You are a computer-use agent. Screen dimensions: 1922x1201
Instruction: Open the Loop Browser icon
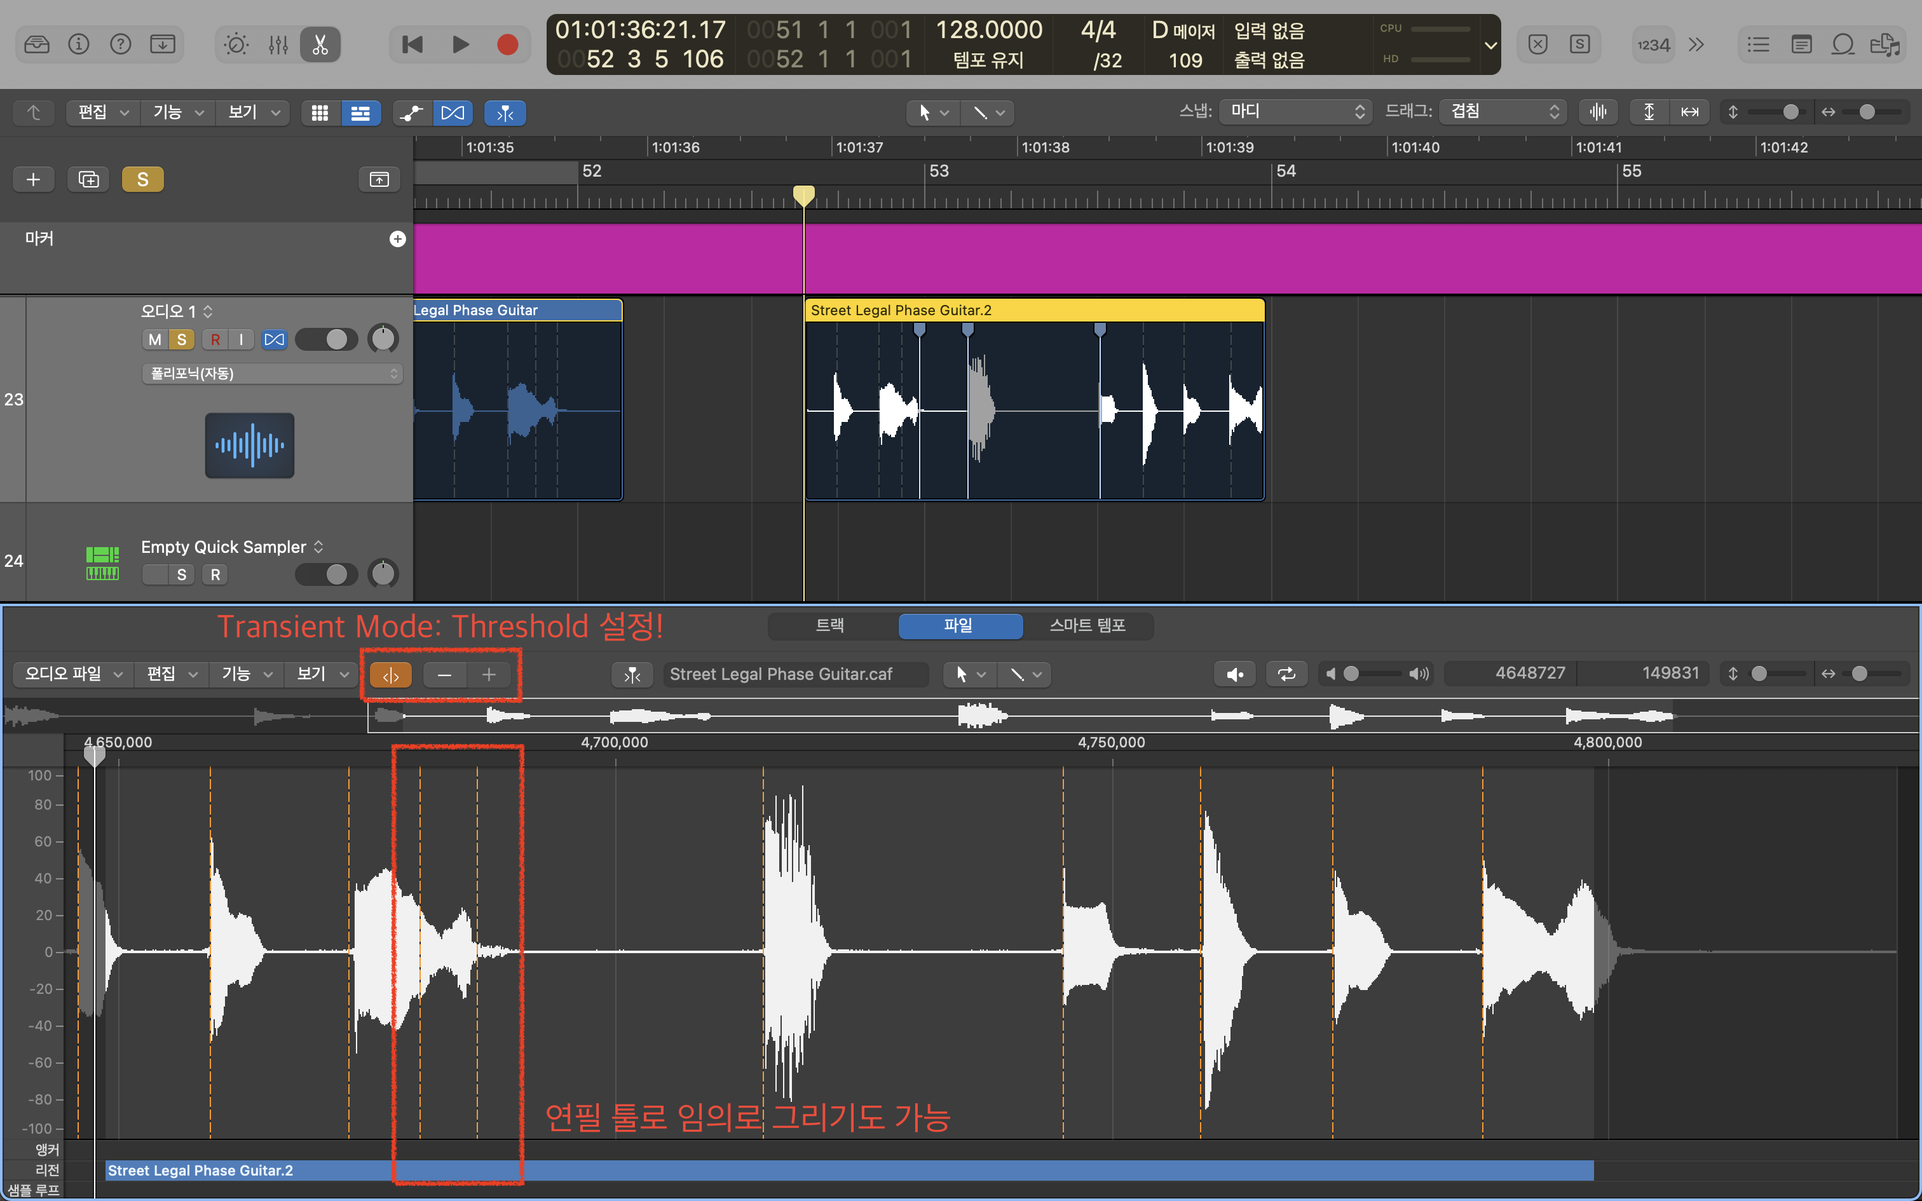[x=1843, y=44]
